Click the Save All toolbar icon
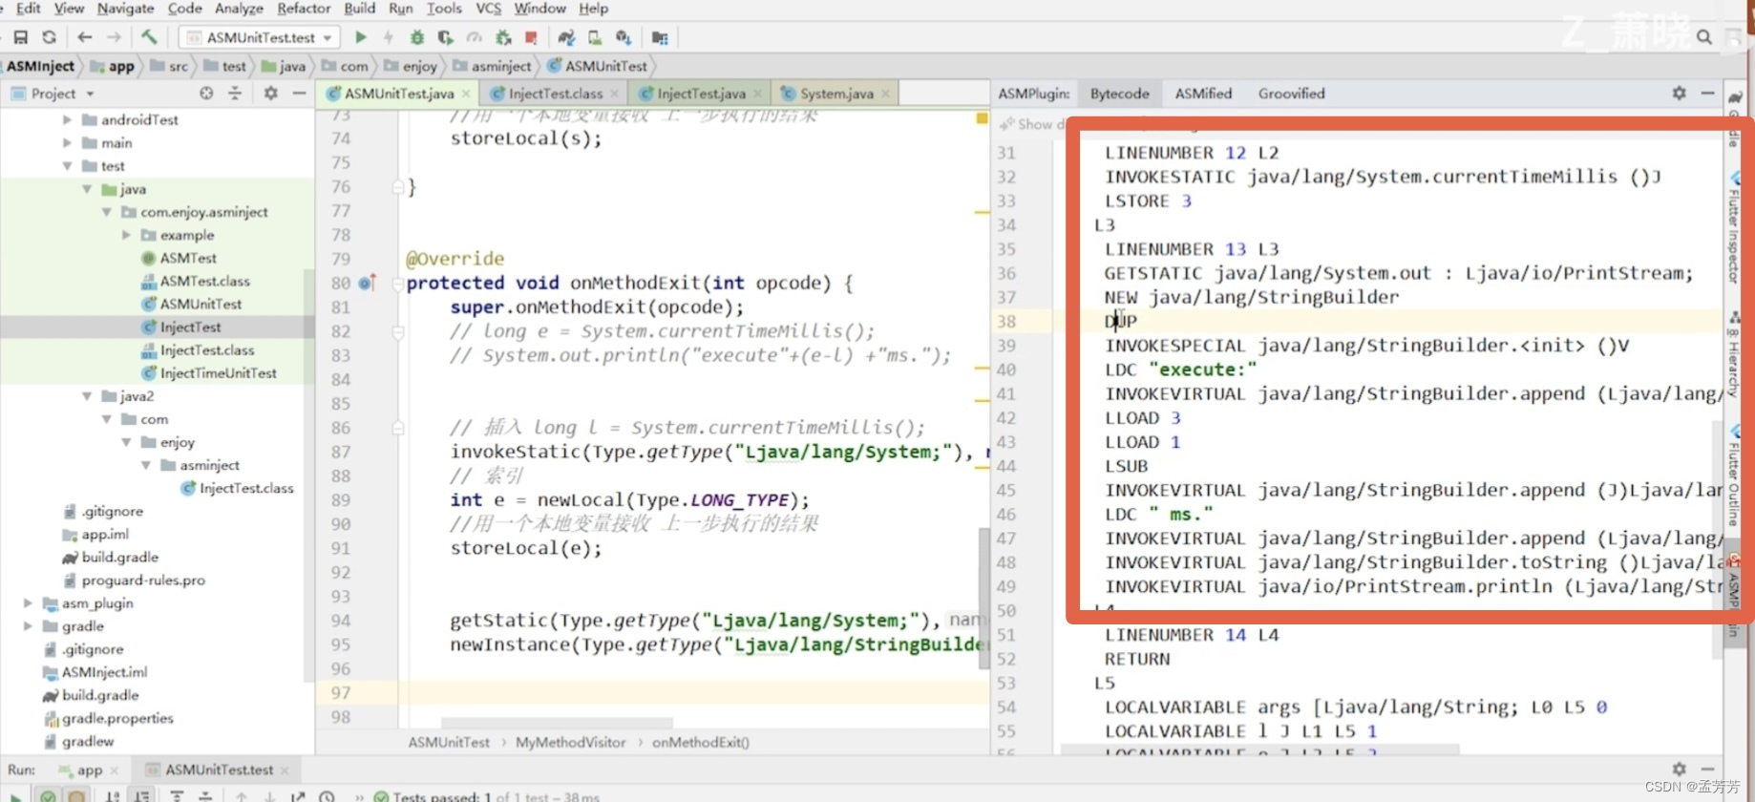 (20, 37)
